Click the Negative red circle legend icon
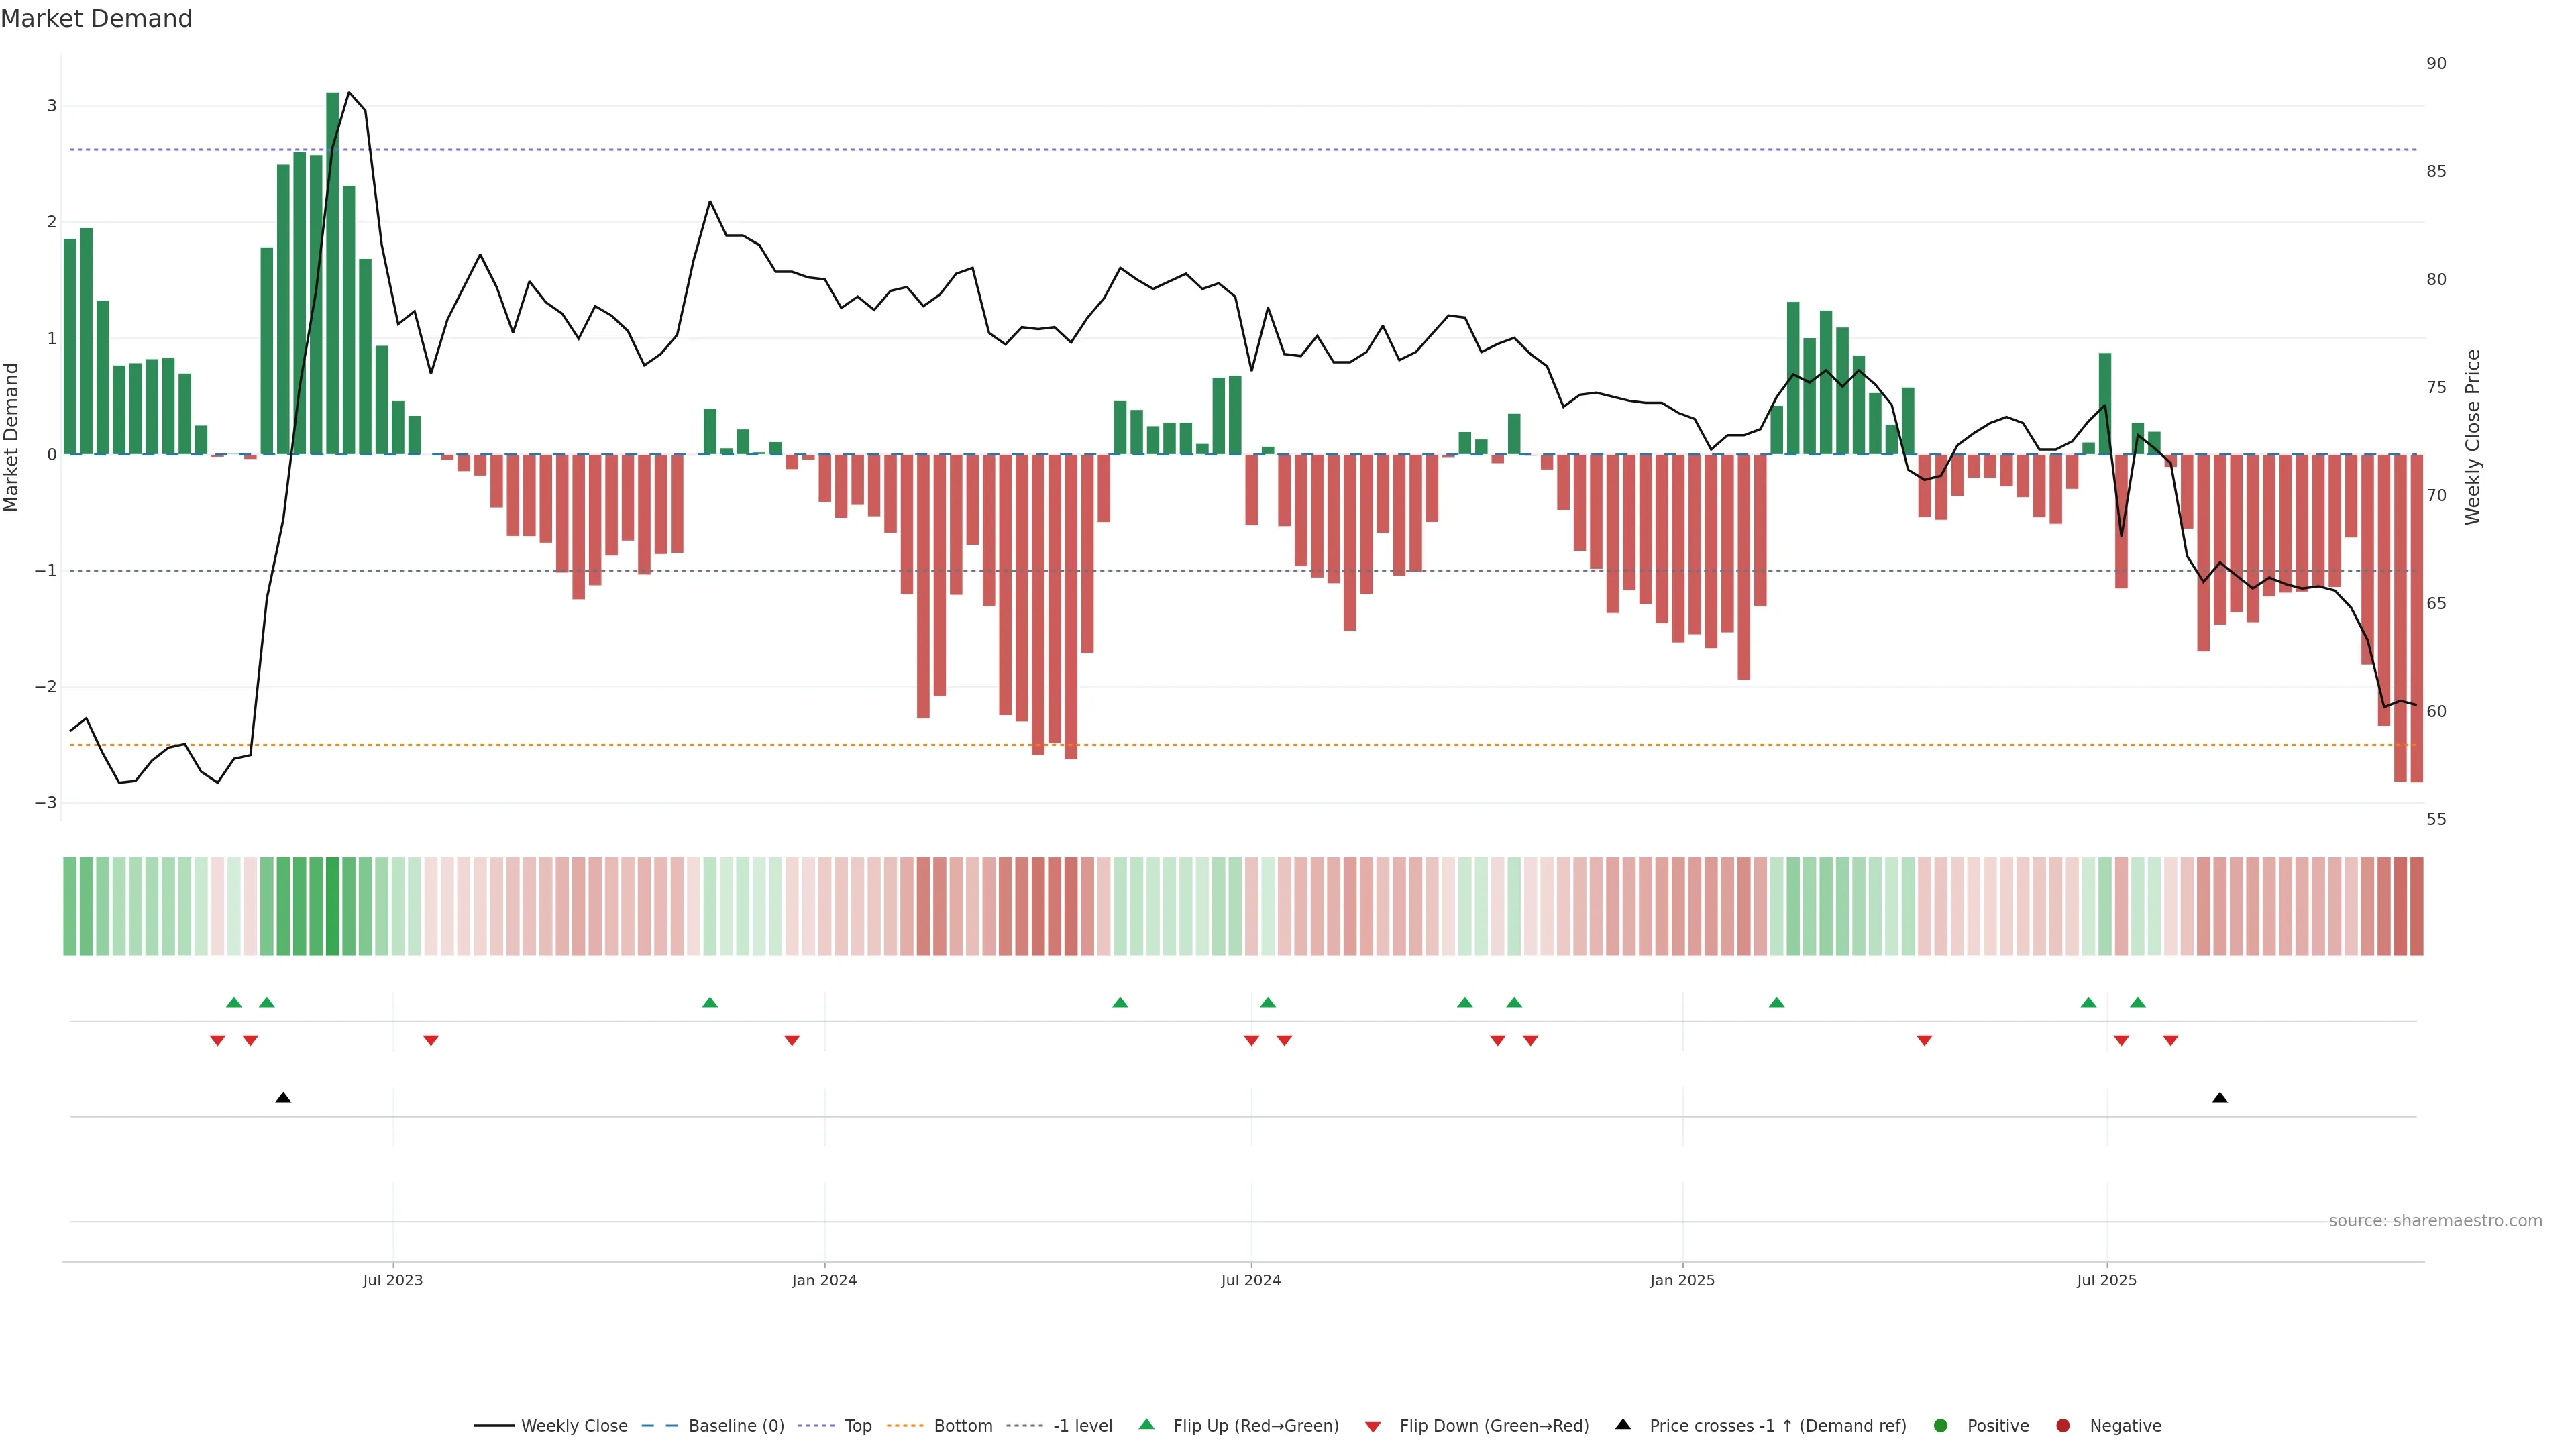The image size is (2576, 1449). pyautogui.click(x=2063, y=1425)
